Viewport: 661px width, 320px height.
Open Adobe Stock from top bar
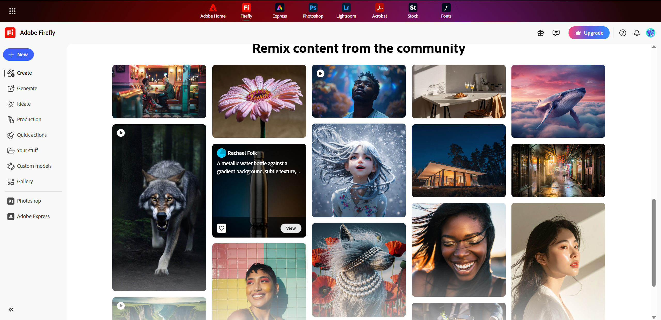[x=413, y=11]
